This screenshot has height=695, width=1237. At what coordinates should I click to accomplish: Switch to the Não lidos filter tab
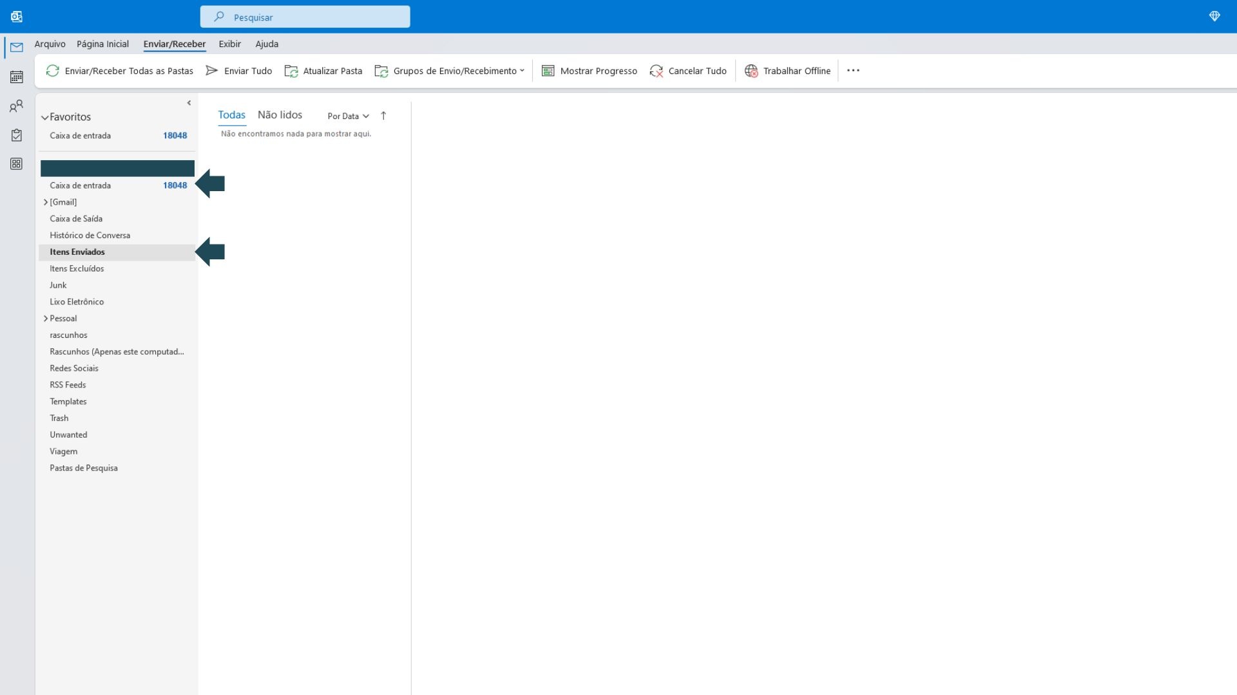click(280, 115)
